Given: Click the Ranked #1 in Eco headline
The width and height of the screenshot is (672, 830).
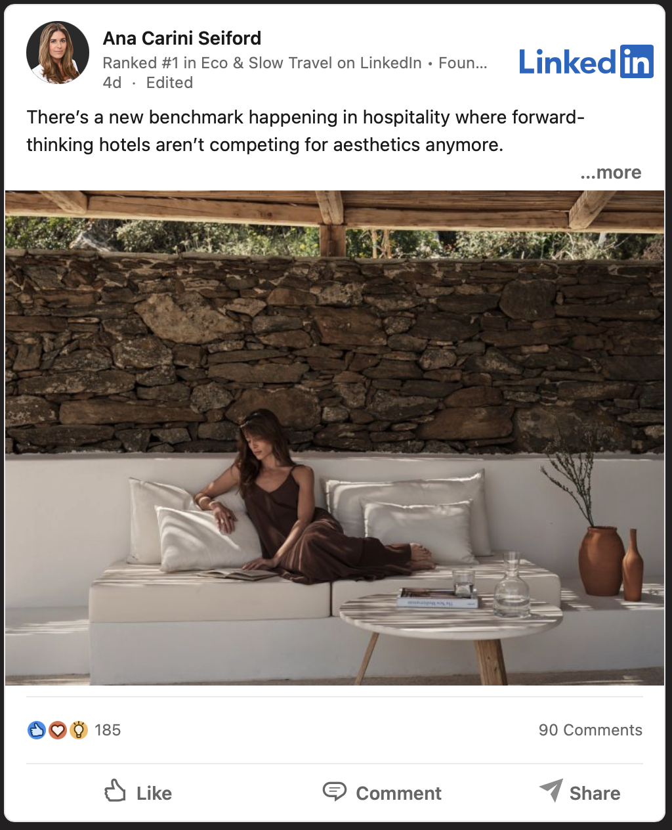Looking at the screenshot, I should tap(295, 63).
